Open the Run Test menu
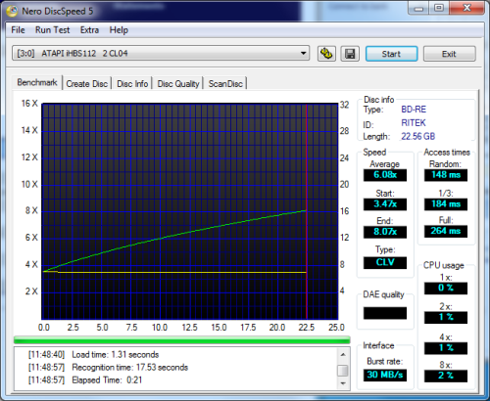 [52, 30]
